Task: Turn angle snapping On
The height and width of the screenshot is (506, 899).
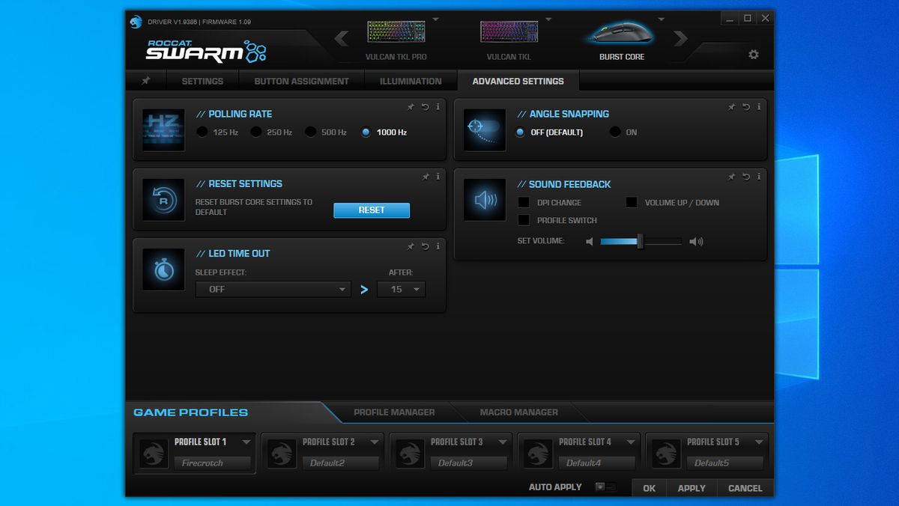Action: pos(615,132)
